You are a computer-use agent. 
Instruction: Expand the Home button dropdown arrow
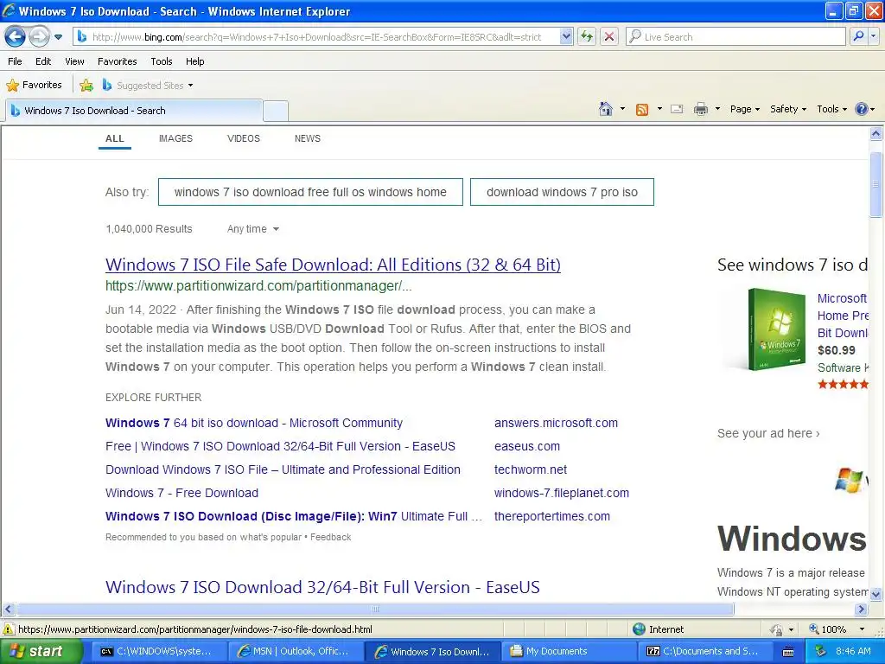pyautogui.click(x=622, y=109)
